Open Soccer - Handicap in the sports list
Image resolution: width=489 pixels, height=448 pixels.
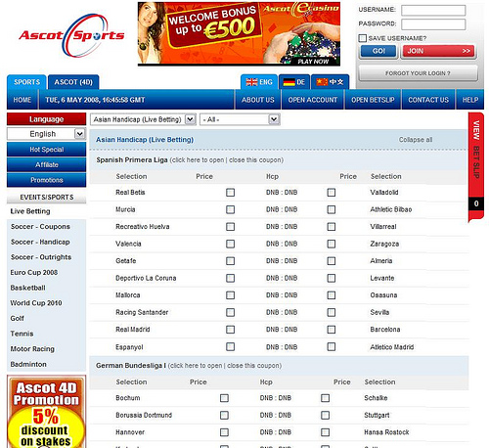tap(40, 242)
